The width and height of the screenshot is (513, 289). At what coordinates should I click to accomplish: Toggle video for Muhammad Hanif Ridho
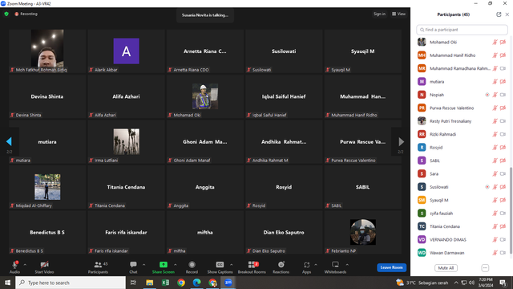click(503, 55)
